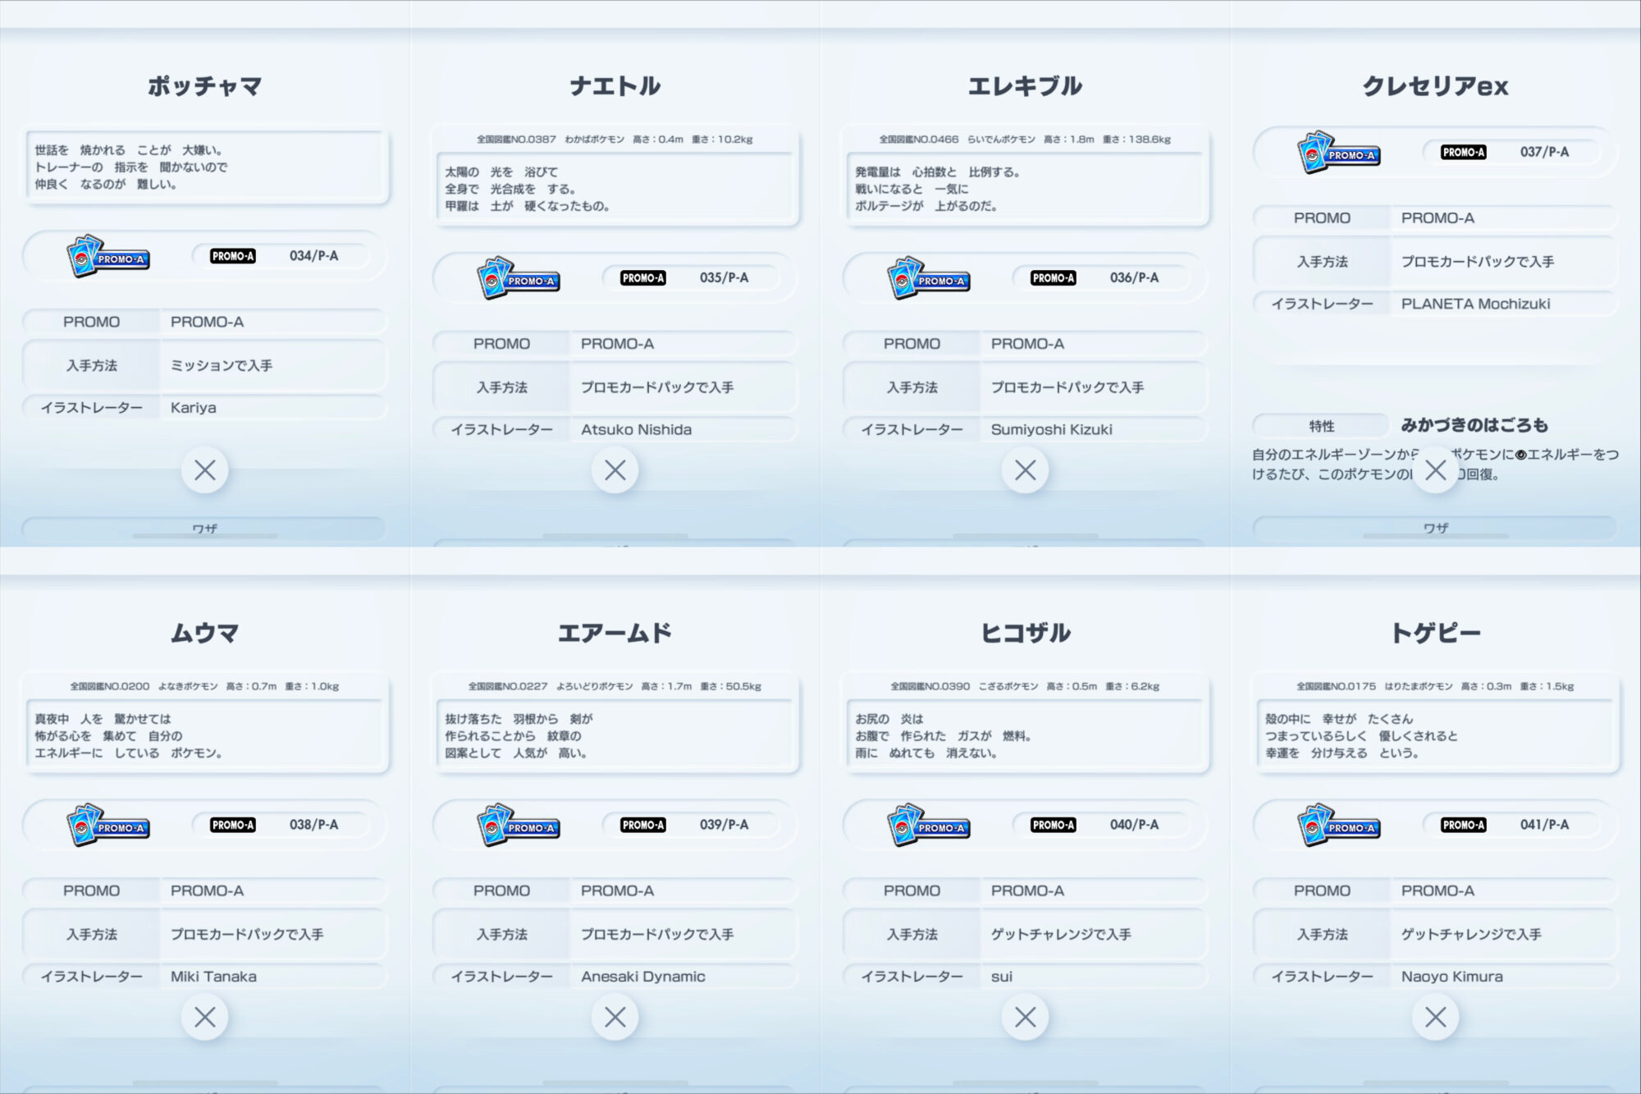Click プロモカードパックで入手 on ナエトル panel
This screenshot has height=1094, width=1641.
tap(657, 387)
